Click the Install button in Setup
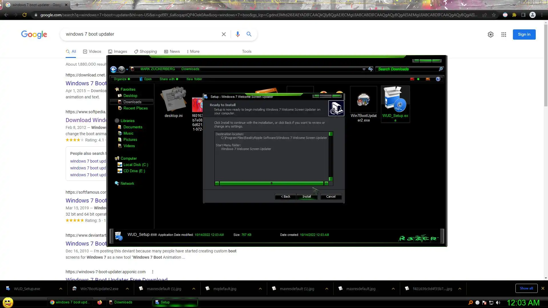The width and height of the screenshot is (548, 308). [307, 196]
